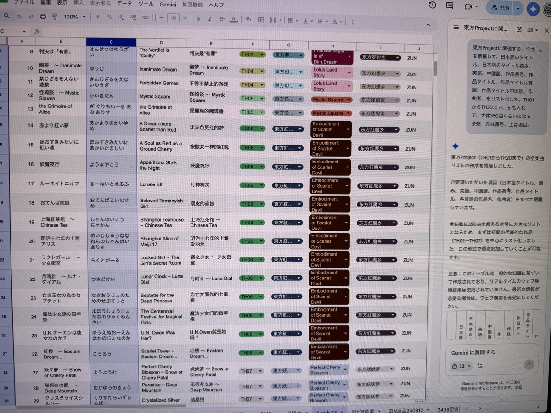Open the 編集 menu
This screenshot has height=413, width=551.
pos(45,3)
